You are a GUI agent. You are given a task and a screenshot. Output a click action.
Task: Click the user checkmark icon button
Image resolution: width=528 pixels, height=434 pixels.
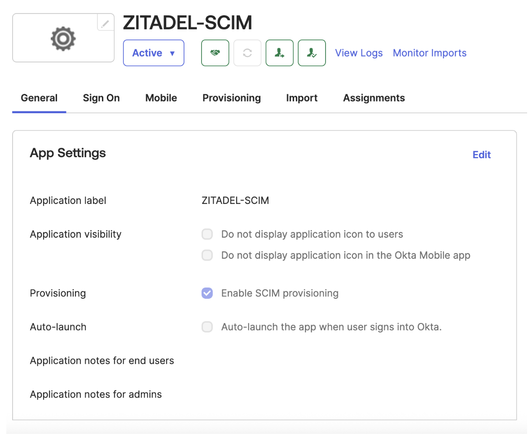tap(312, 53)
